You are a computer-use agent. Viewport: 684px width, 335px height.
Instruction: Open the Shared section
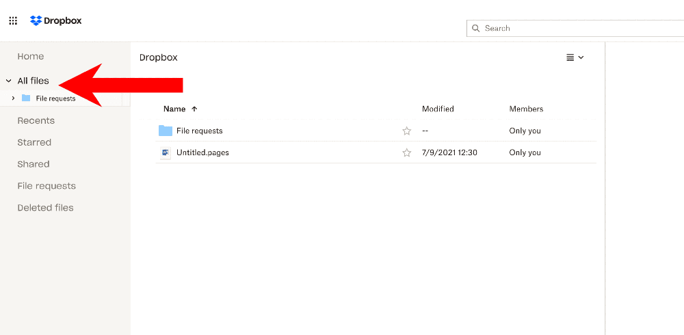(x=33, y=164)
